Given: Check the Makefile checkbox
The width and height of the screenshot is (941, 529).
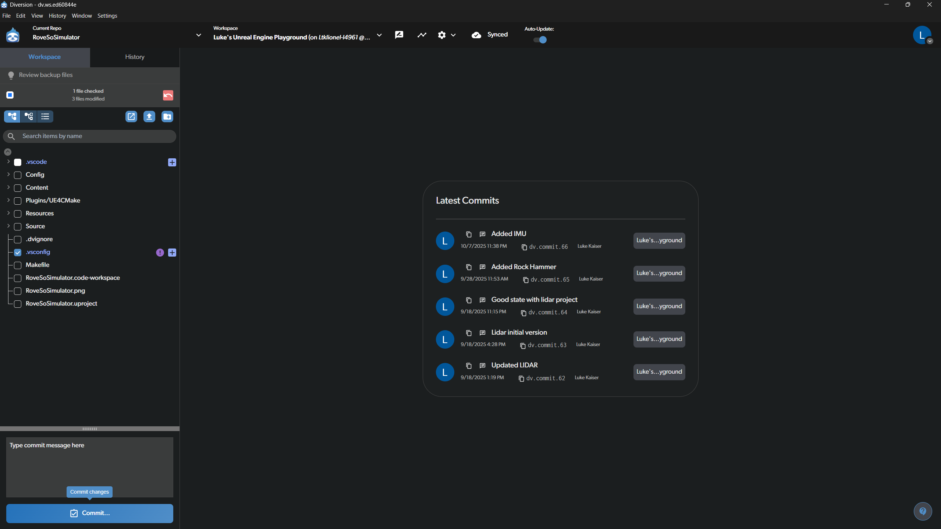Looking at the screenshot, I should [18, 265].
